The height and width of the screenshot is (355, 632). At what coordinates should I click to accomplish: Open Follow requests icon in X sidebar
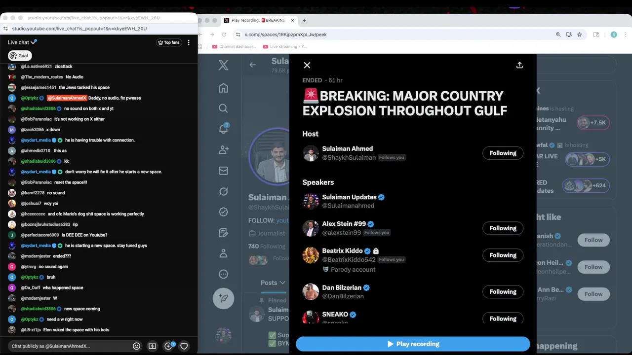(x=223, y=149)
